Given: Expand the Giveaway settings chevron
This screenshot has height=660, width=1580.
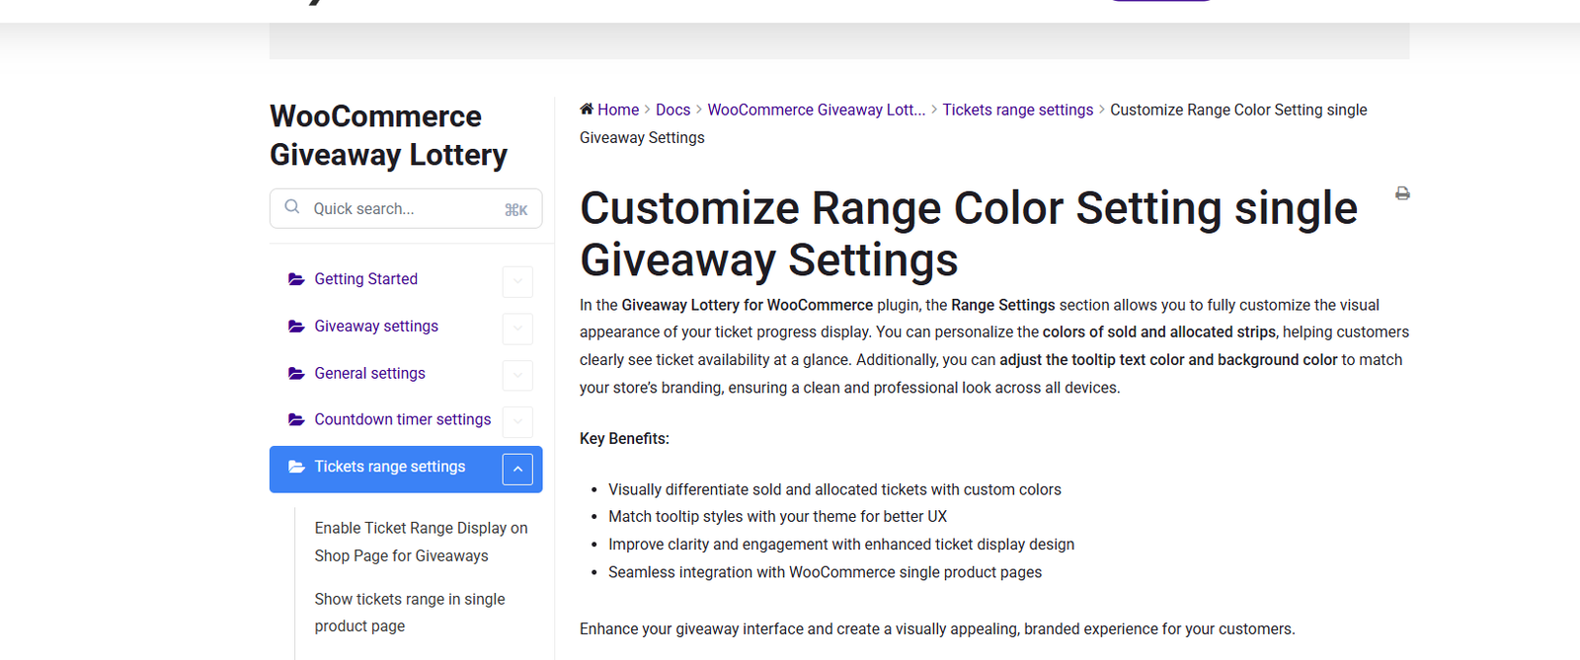Looking at the screenshot, I should click(517, 329).
